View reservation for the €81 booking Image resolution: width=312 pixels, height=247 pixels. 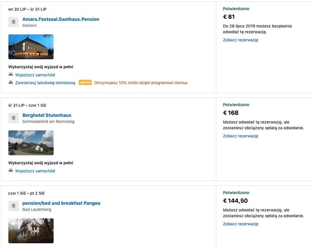click(241, 40)
